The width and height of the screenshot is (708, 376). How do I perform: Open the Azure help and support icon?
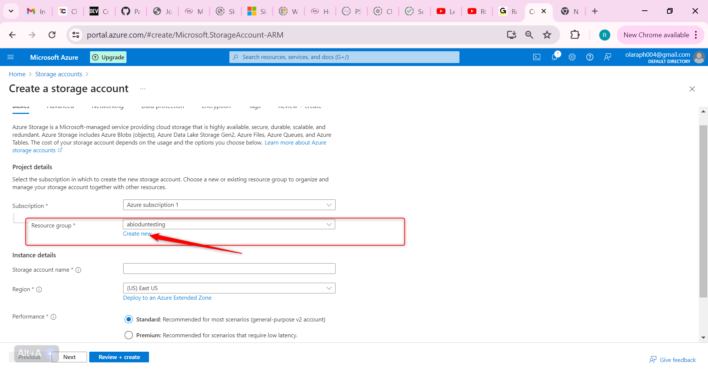[590, 57]
